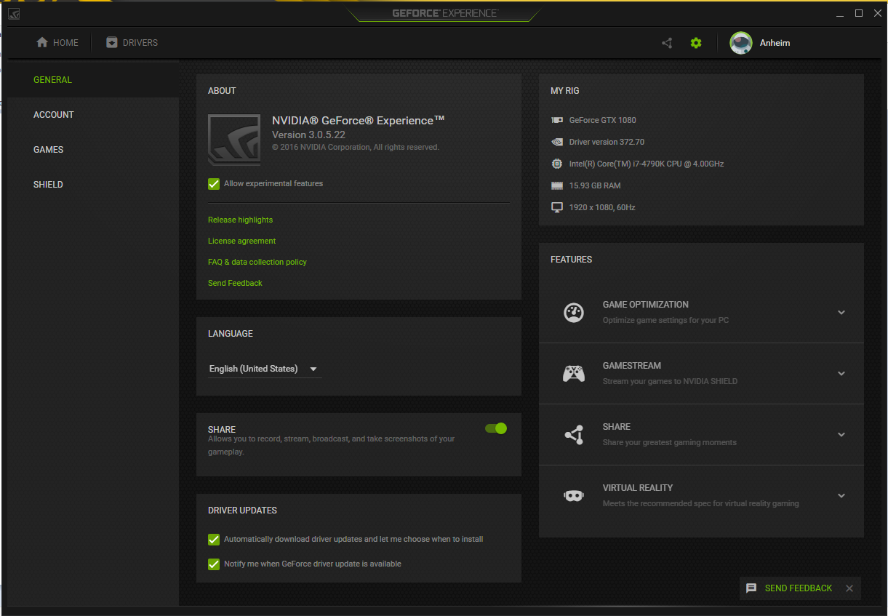Click the GeForce Experience app logo in About
The height and width of the screenshot is (616, 888).
point(234,140)
